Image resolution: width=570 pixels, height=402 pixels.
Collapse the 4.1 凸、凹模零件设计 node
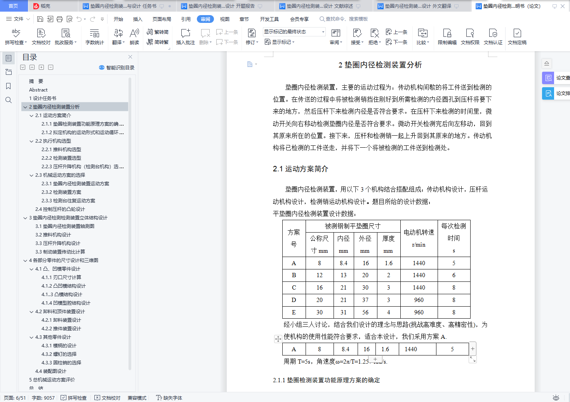[x=31, y=269]
